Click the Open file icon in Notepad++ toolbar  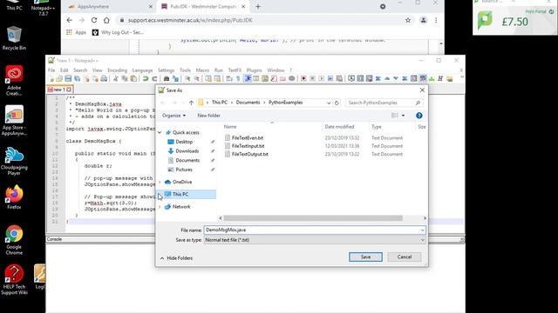point(59,79)
